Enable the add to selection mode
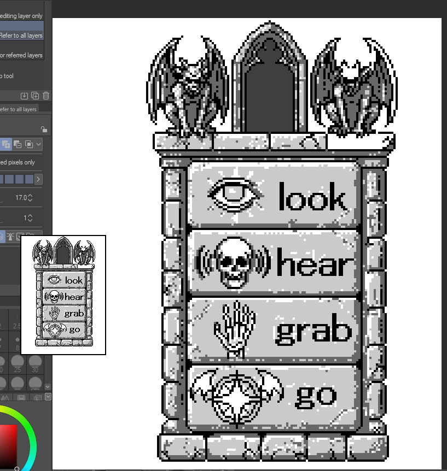 point(7,144)
